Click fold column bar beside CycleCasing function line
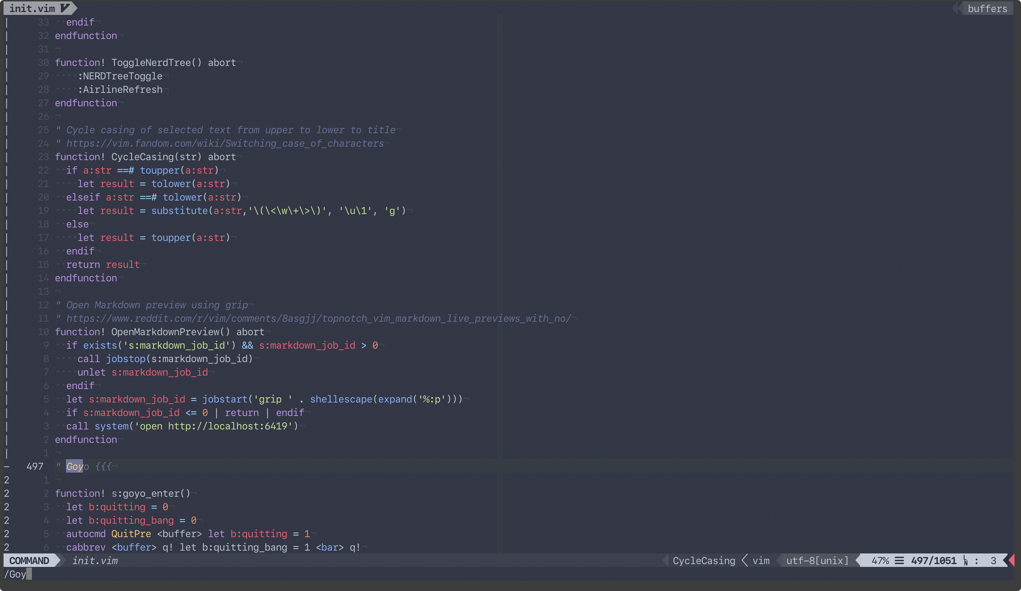The width and height of the screenshot is (1021, 591). click(x=6, y=157)
